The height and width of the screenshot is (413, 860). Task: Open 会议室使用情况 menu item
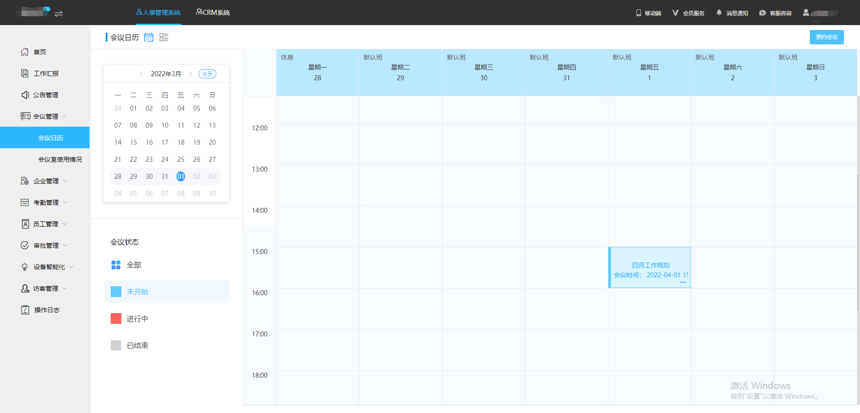60,159
